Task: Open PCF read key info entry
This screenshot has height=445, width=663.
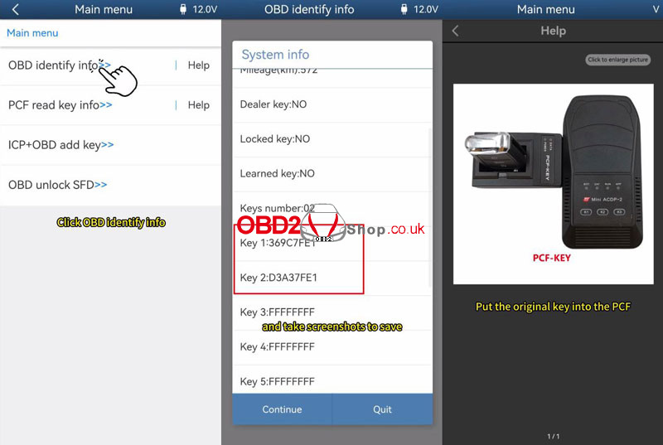Action: tap(60, 104)
